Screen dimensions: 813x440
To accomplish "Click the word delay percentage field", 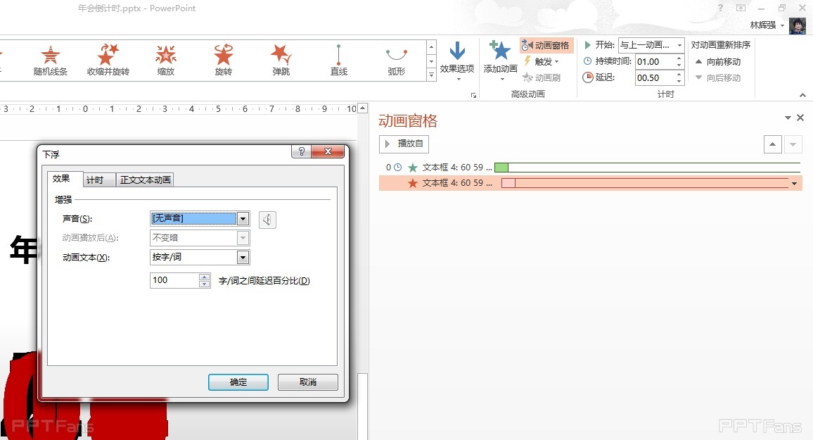I will [x=174, y=280].
